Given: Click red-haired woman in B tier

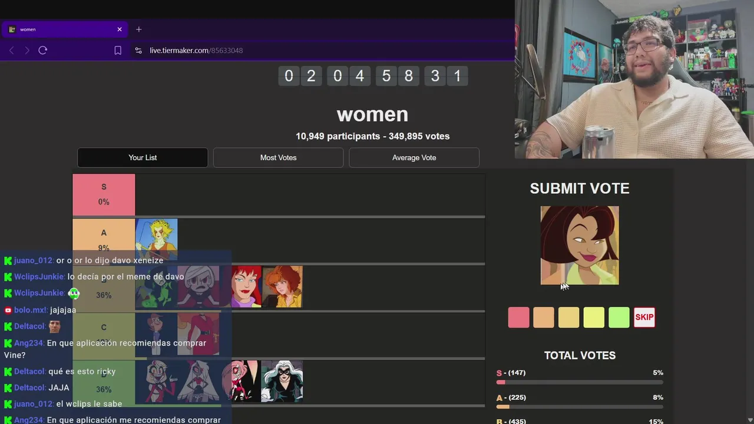Looking at the screenshot, I should (x=246, y=287).
